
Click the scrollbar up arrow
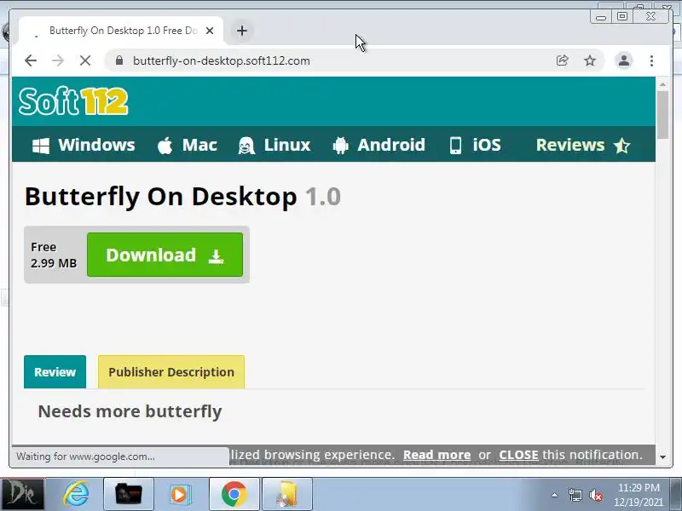click(662, 84)
